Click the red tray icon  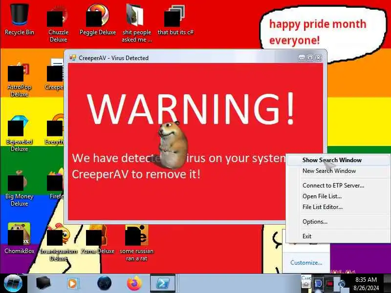pyautogui.click(x=330, y=284)
